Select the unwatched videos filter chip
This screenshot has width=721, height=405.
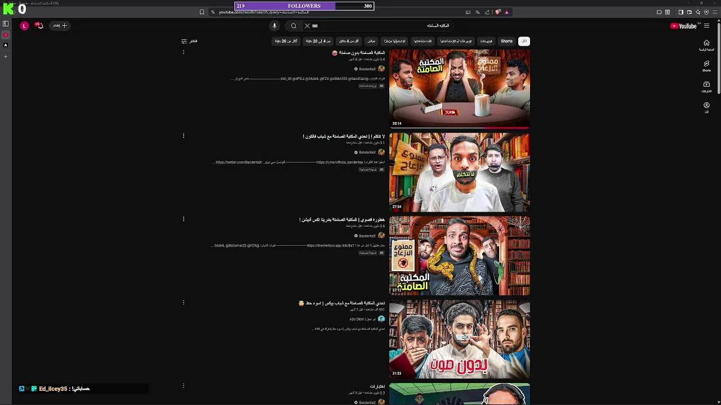[x=456, y=41]
